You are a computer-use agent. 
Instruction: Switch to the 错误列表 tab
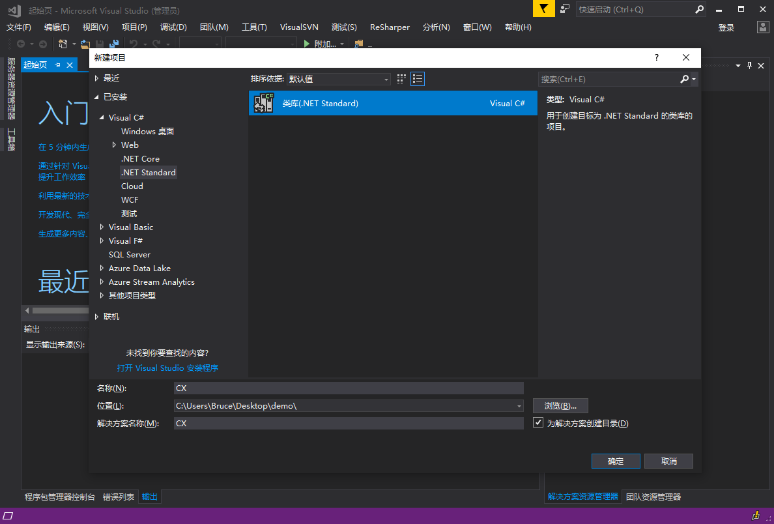[x=119, y=497]
